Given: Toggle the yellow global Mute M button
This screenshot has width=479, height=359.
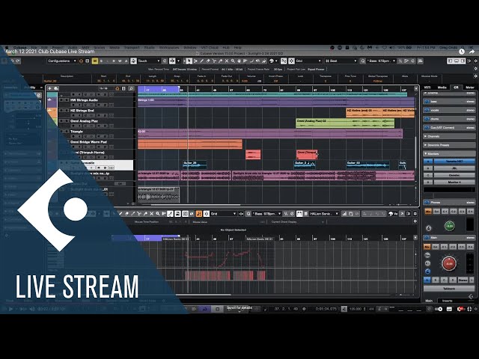Looking at the screenshot, I should [x=95, y=61].
